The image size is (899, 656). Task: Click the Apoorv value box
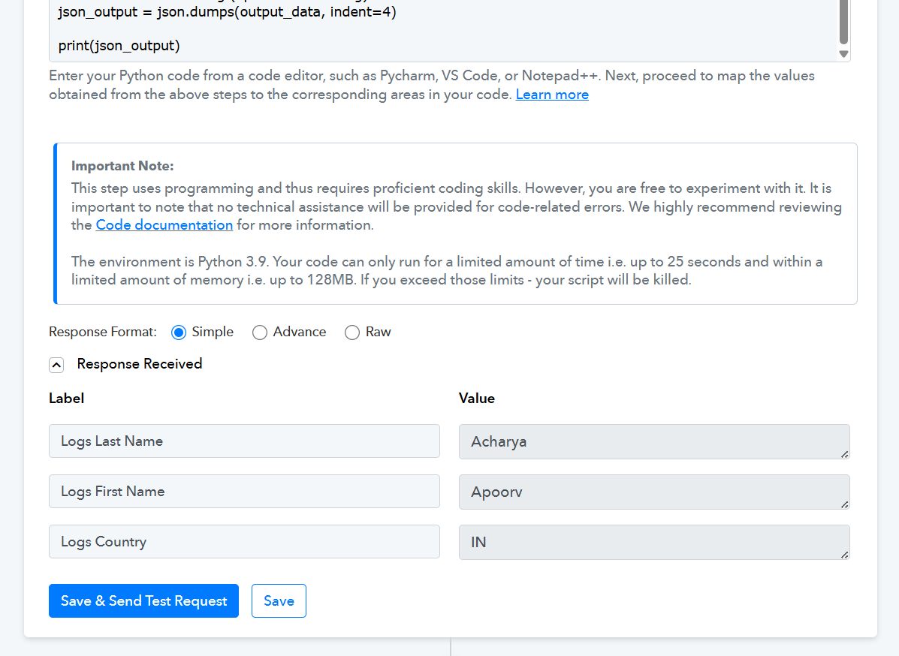coord(646,492)
